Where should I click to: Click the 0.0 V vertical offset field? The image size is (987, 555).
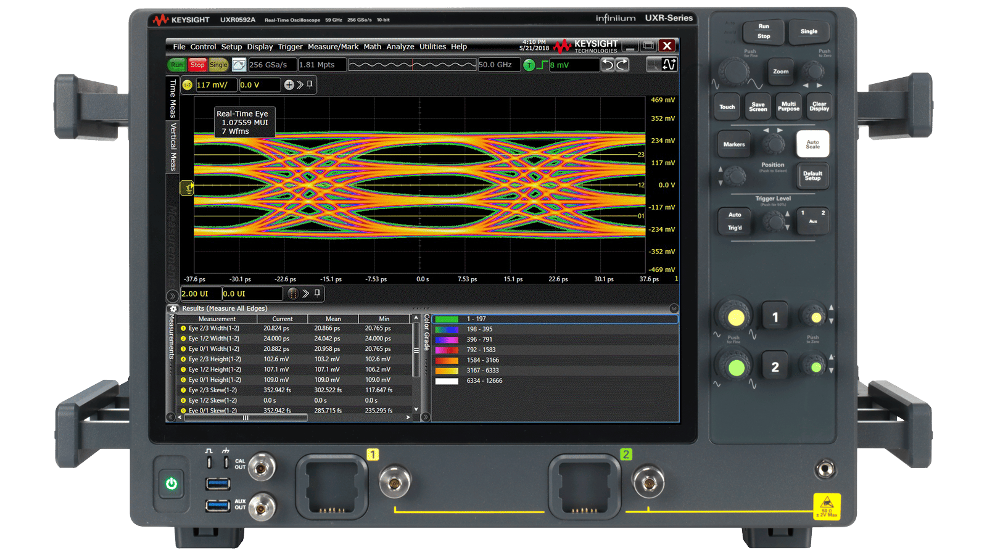coord(260,85)
